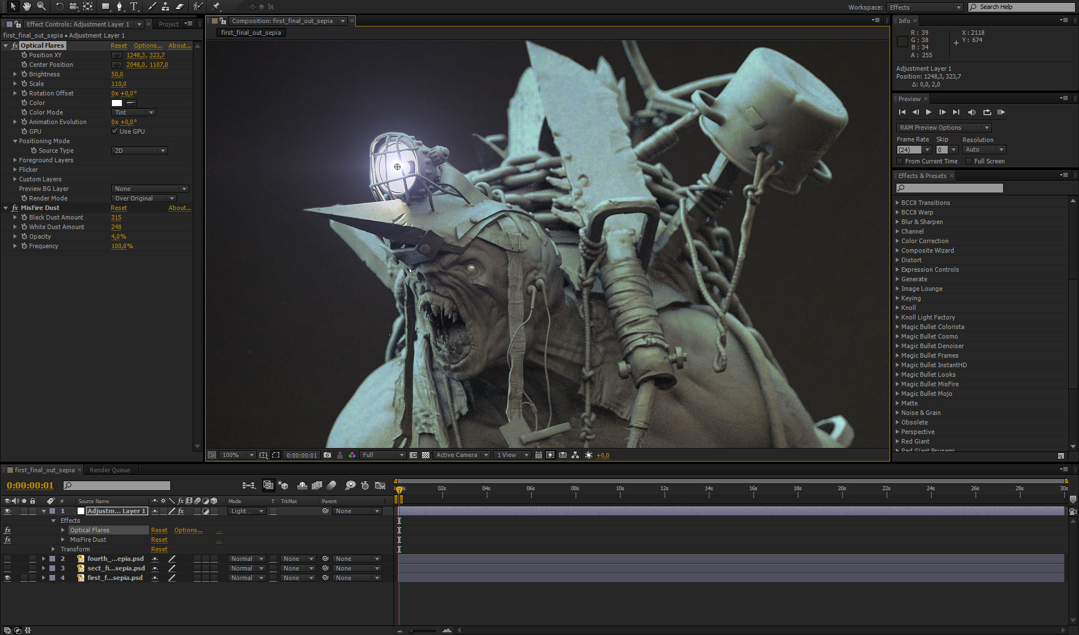The height and width of the screenshot is (635, 1079).
Task: Expand the Brightness property
Action: tap(15, 74)
